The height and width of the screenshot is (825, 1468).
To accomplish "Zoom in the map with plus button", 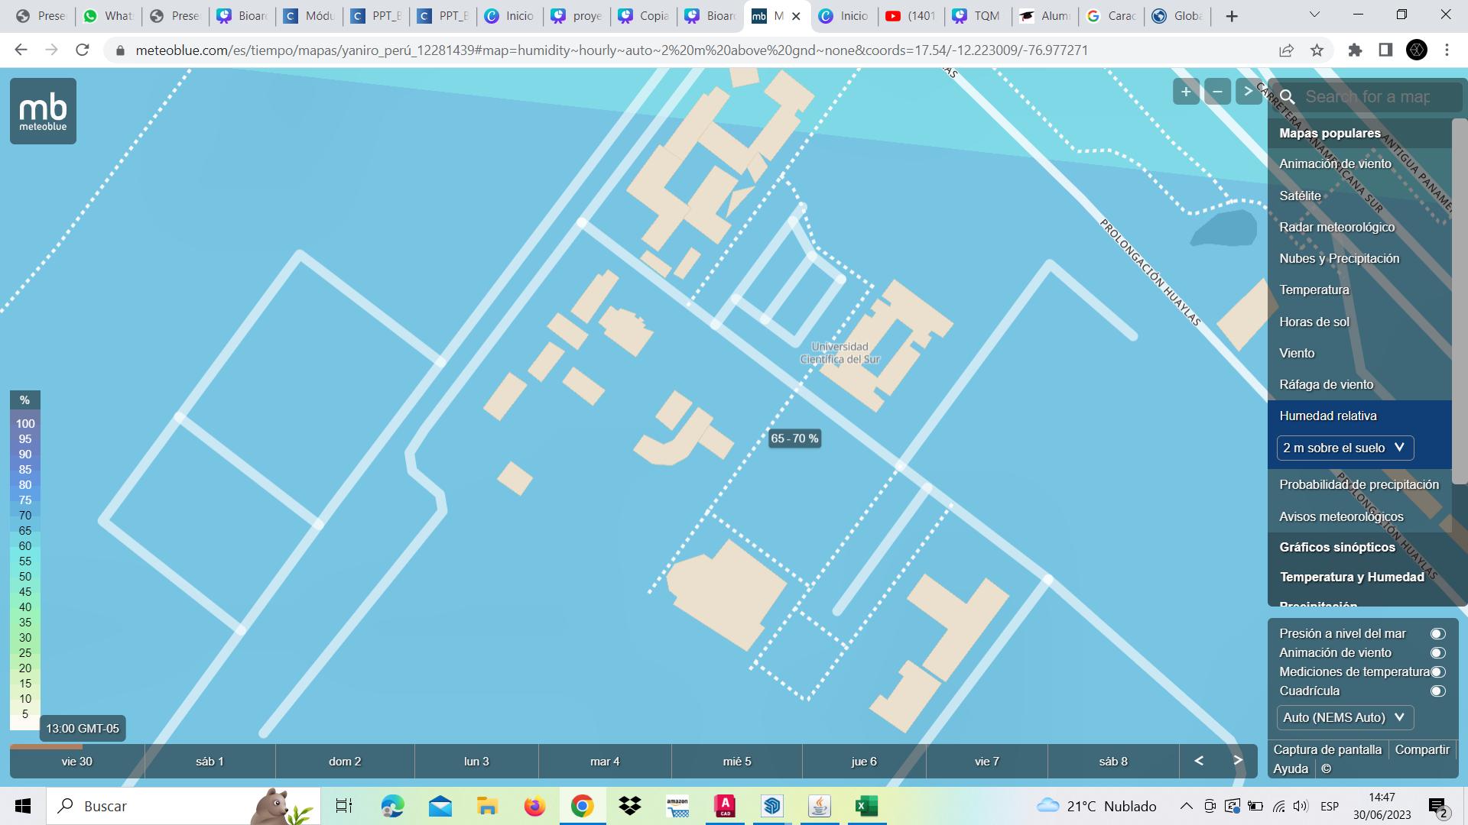I will [1186, 92].
